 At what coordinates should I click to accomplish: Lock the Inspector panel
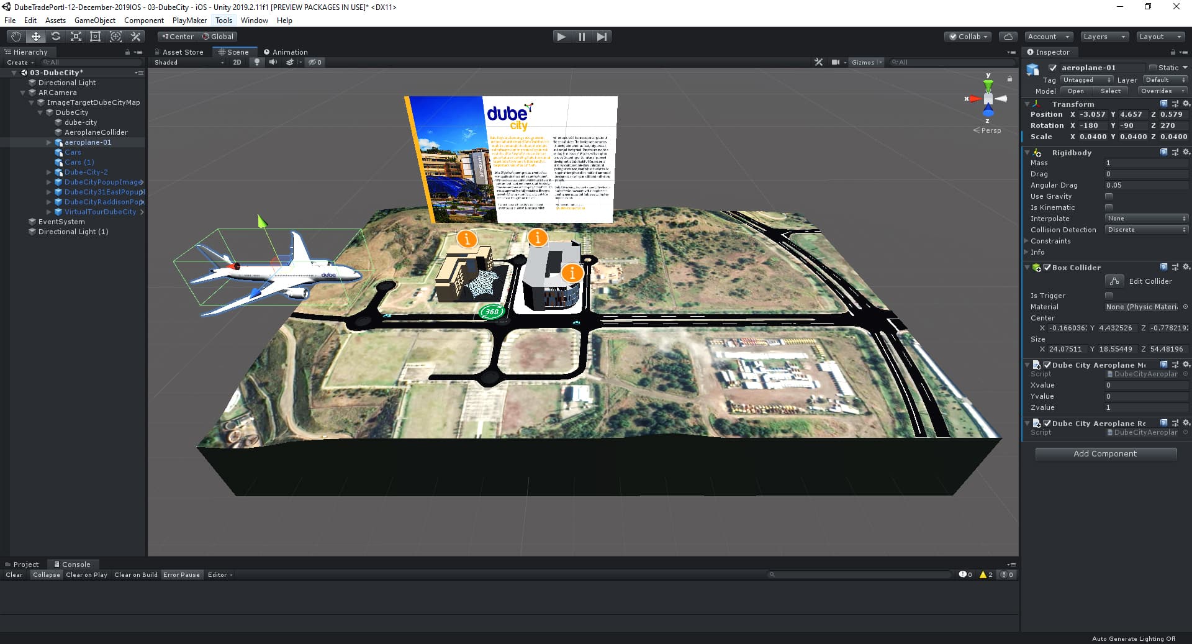tap(1173, 52)
